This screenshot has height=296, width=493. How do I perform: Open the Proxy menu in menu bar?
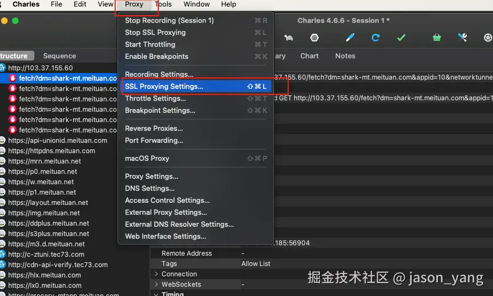[x=134, y=4]
